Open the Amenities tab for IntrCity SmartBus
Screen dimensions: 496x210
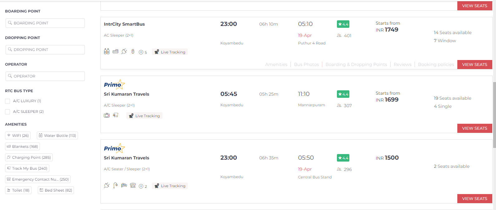coord(276,64)
